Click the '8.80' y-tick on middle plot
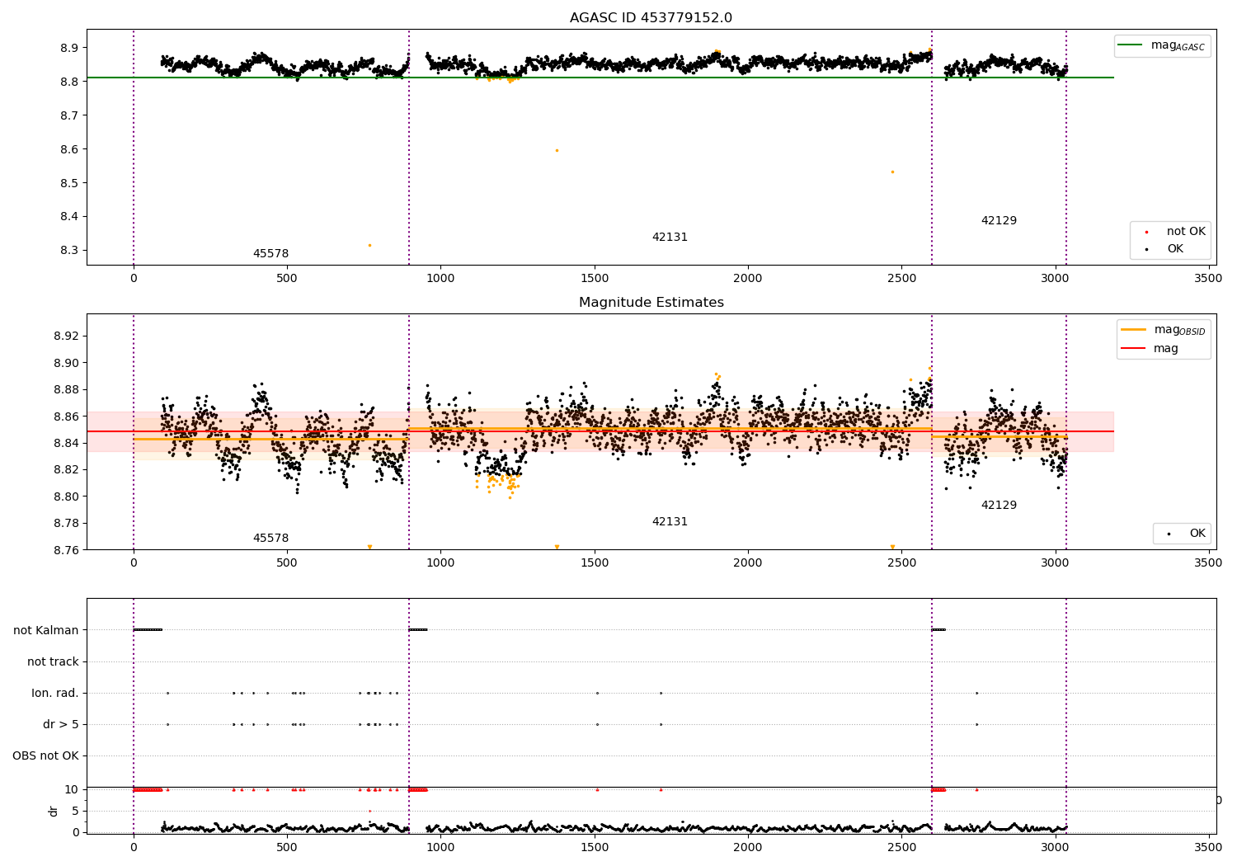 (66, 497)
